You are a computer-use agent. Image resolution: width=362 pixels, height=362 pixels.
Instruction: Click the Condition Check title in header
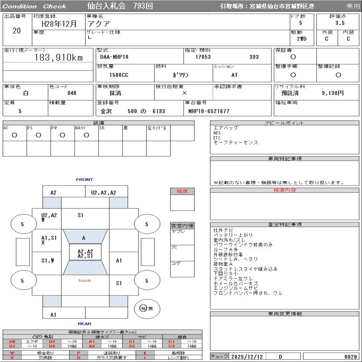[35, 6]
